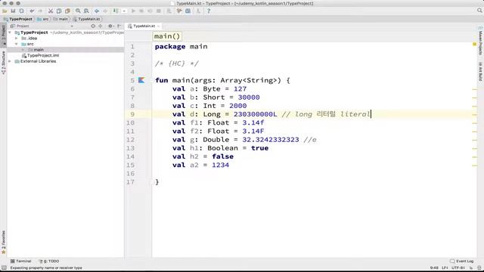The width and height of the screenshot is (484, 272).
Task: Click the Open file toolbar icon
Action: click(x=5, y=11)
